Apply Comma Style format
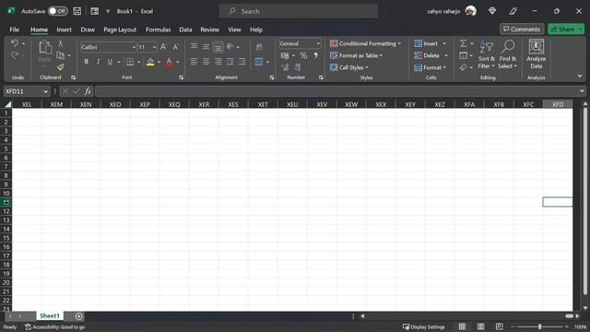 (x=315, y=55)
